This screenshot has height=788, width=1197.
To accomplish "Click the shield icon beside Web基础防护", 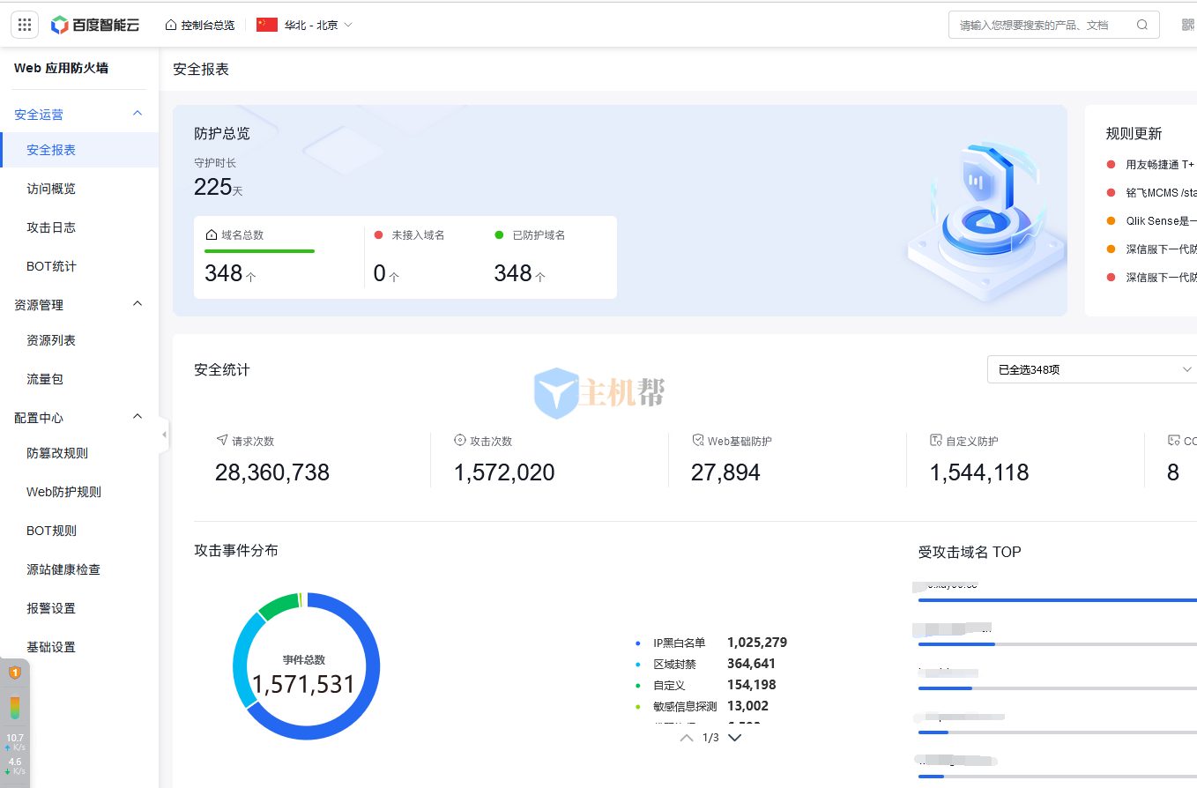I will pos(698,440).
